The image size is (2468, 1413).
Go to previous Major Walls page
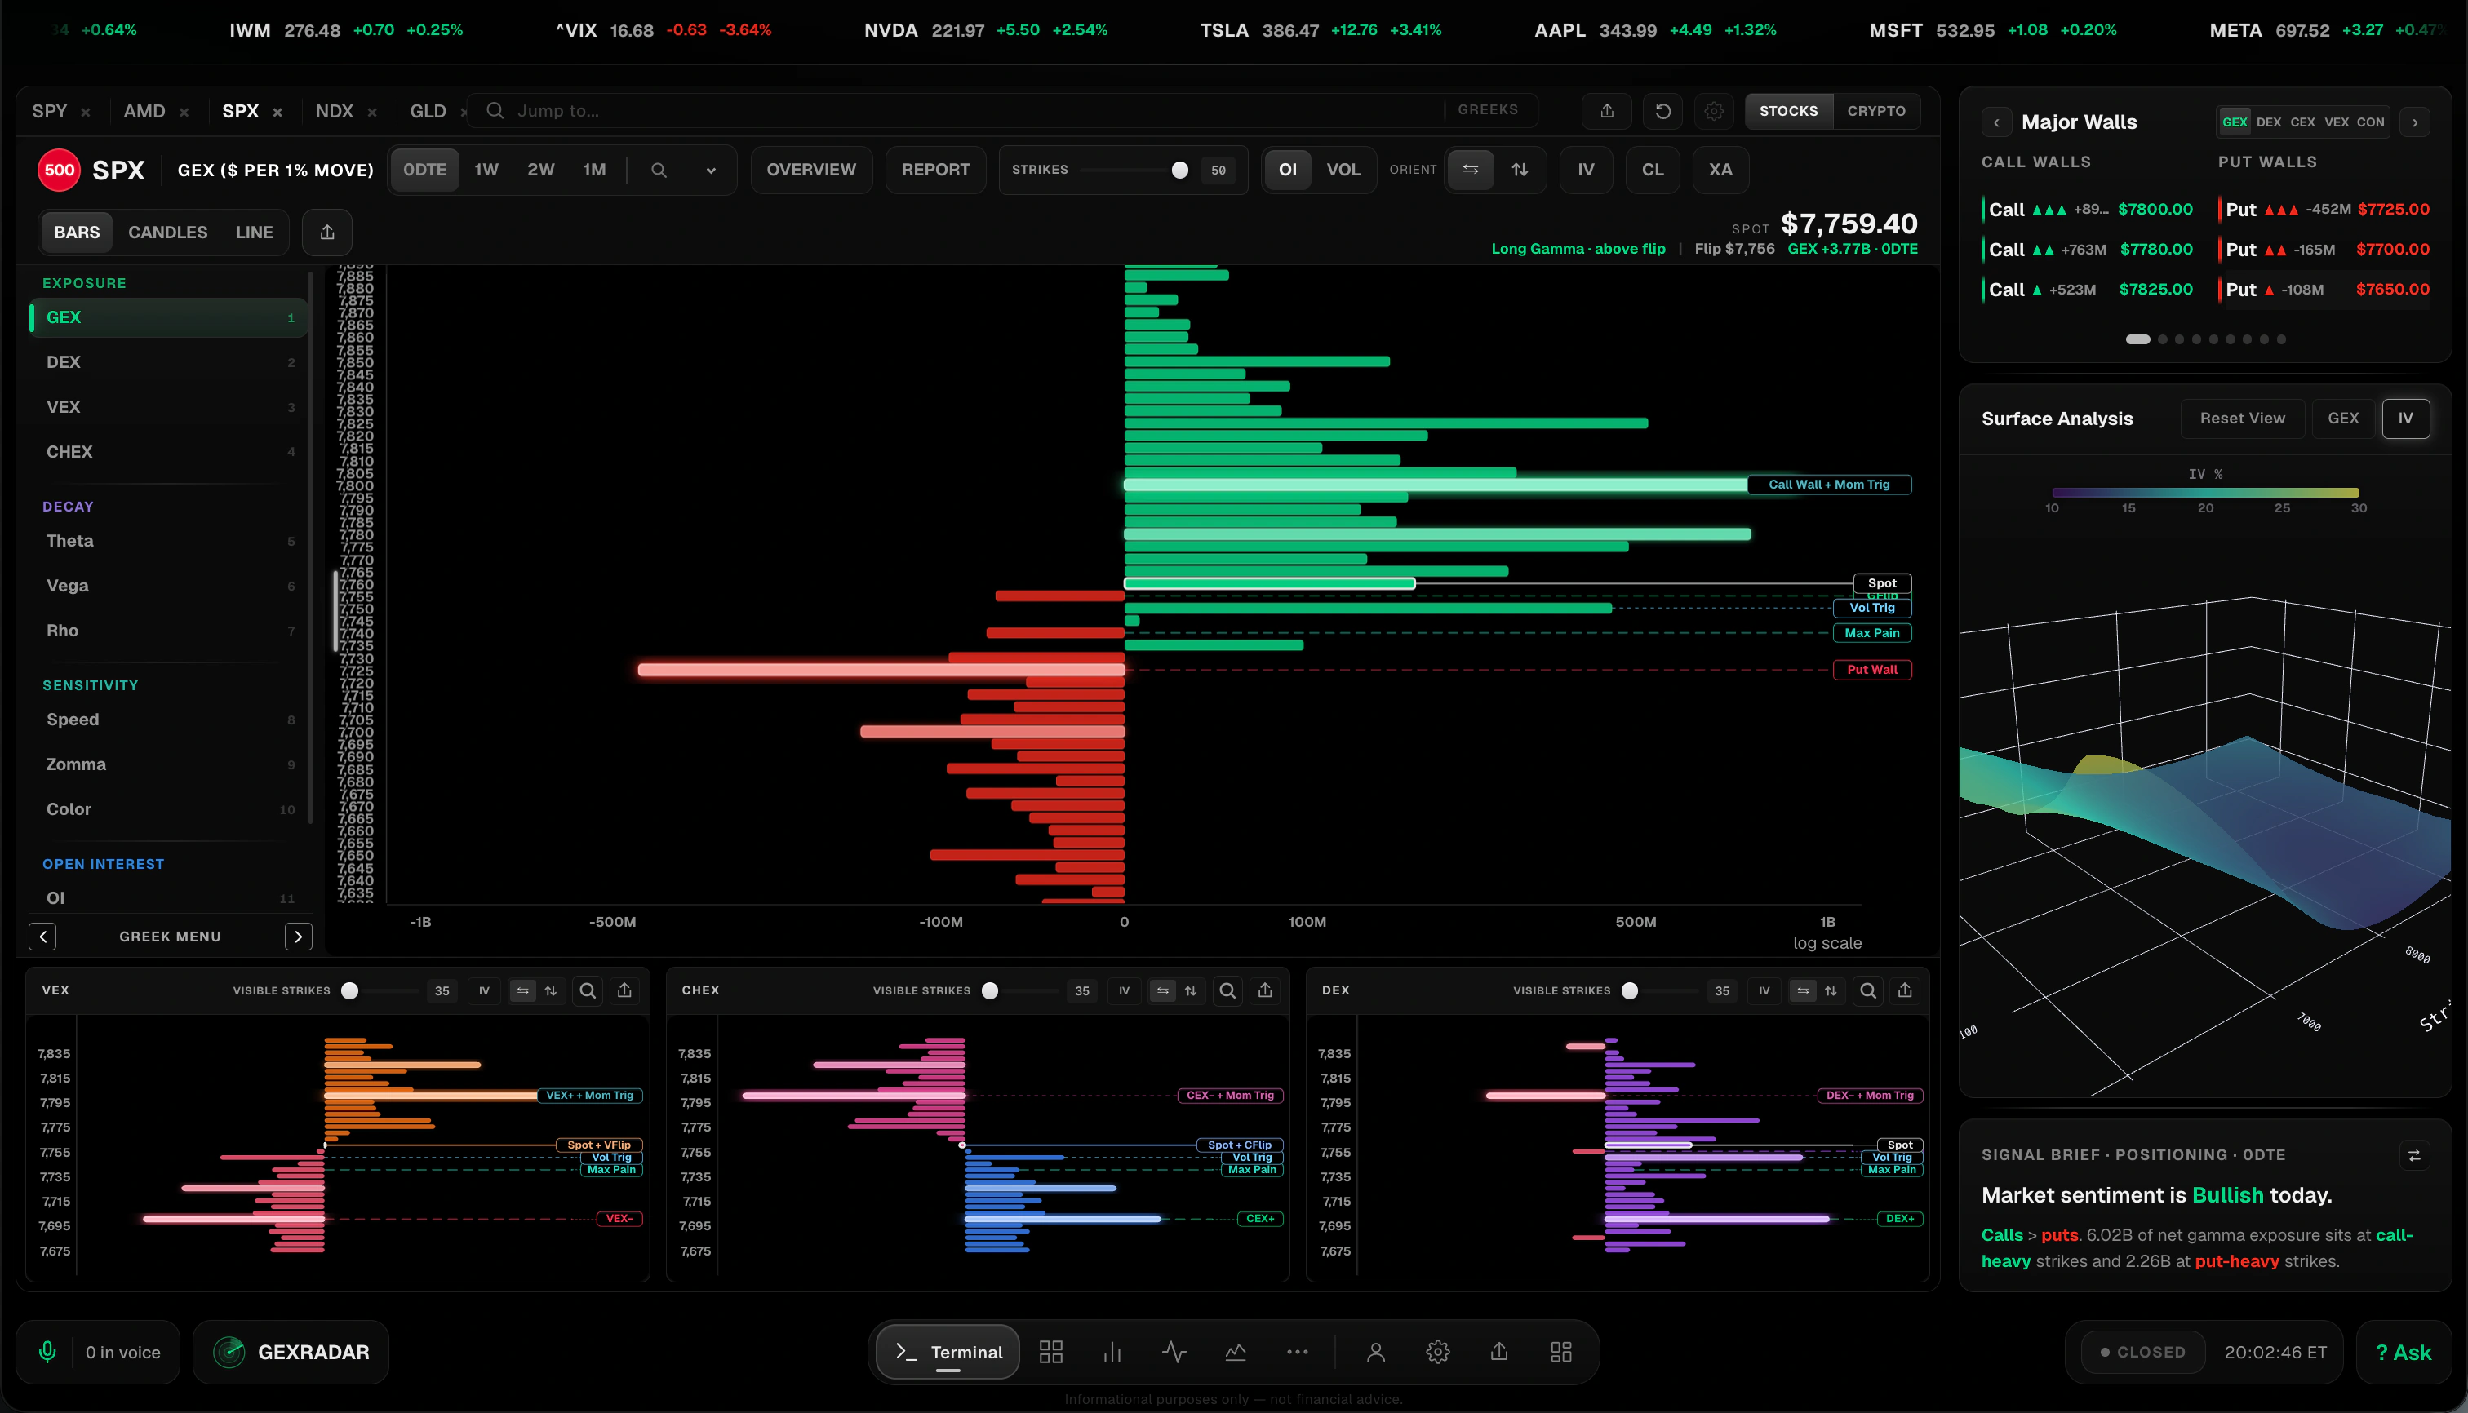tap(1996, 122)
